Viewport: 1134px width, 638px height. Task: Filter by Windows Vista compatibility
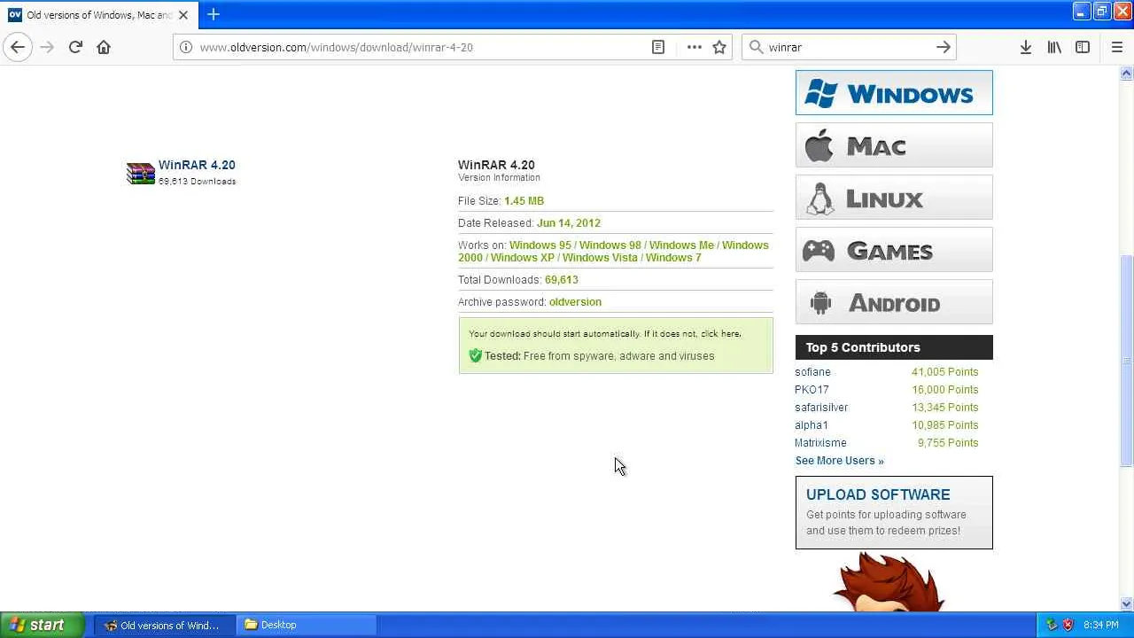coord(600,258)
